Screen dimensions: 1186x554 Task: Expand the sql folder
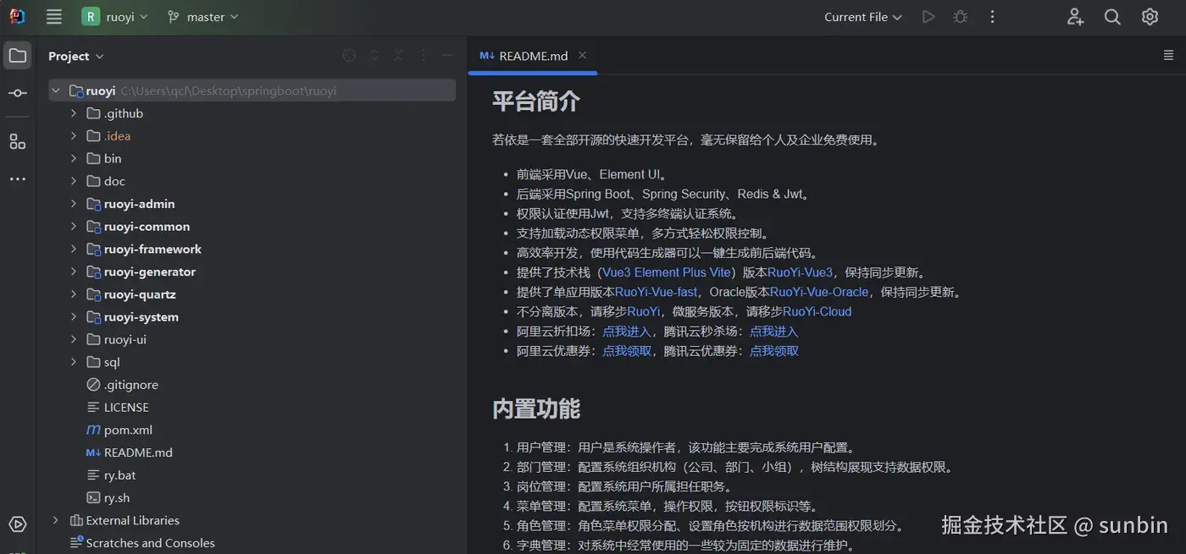pos(74,362)
